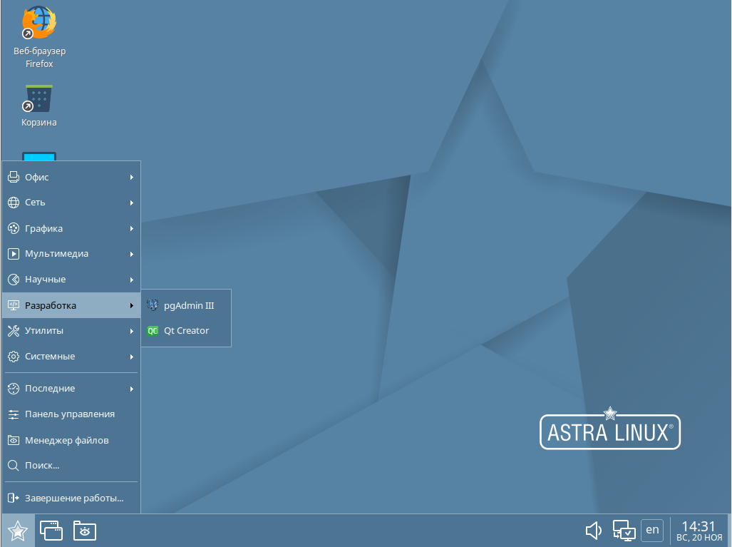The width and height of the screenshot is (732, 547).
Task: Click the folder-eye icon beside Менеджер файлов
Action: click(14, 440)
